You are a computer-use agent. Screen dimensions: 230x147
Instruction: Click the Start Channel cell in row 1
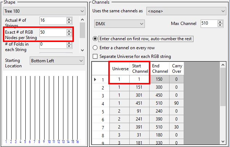(139, 79)
